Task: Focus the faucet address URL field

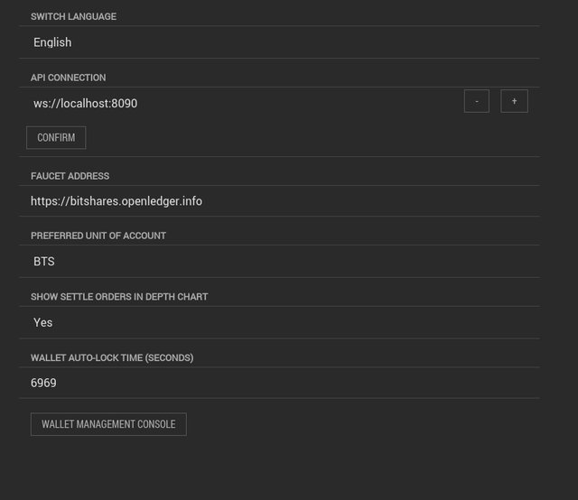Action: [279, 201]
